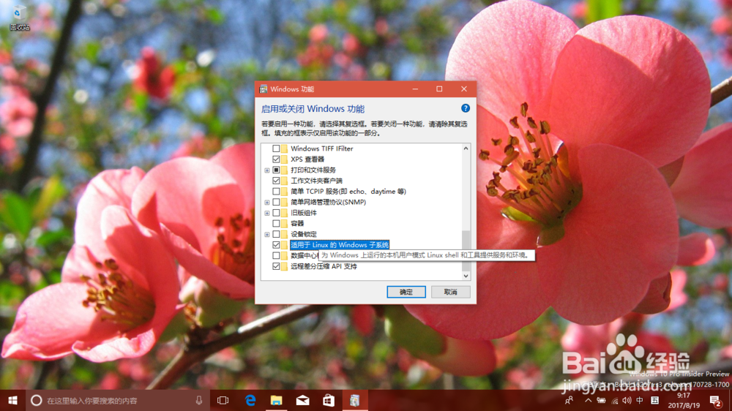Click the Windows Features taskbar icon
This screenshot has height=411, width=732.
355,400
